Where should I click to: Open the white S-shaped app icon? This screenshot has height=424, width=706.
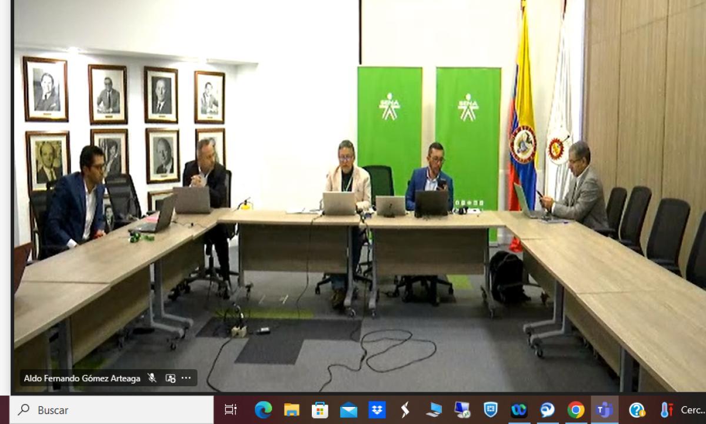click(x=405, y=410)
